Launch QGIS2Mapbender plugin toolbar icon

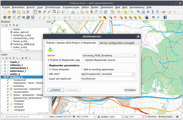click(158, 18)
